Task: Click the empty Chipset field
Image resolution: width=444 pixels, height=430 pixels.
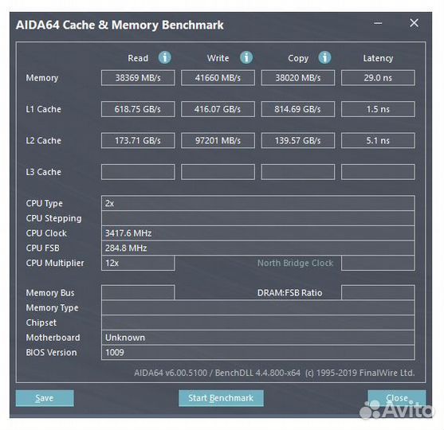Action: tap(258, 322)
